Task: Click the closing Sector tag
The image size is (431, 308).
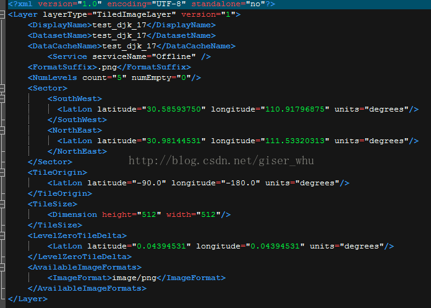Action: [x=50, y=162]
